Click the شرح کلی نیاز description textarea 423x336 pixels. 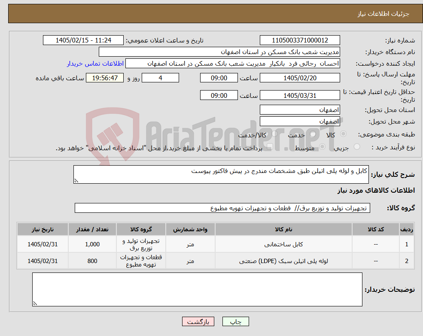click(221, 175)
